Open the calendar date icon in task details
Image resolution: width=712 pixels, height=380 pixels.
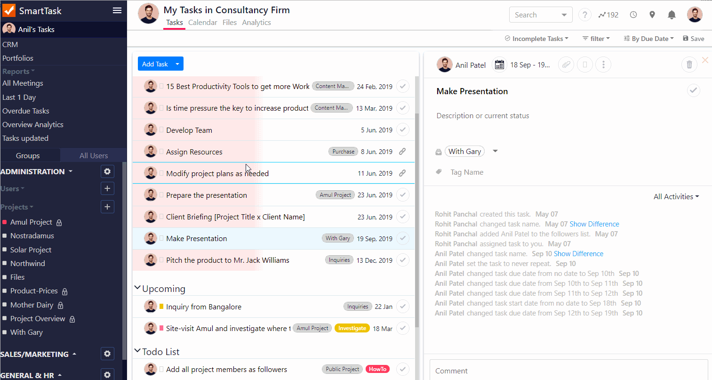[499, 65]
